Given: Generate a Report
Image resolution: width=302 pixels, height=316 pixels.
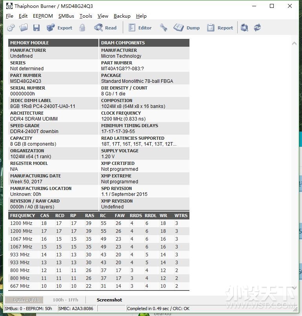Looking at the screenshot, I should point(220,27).
